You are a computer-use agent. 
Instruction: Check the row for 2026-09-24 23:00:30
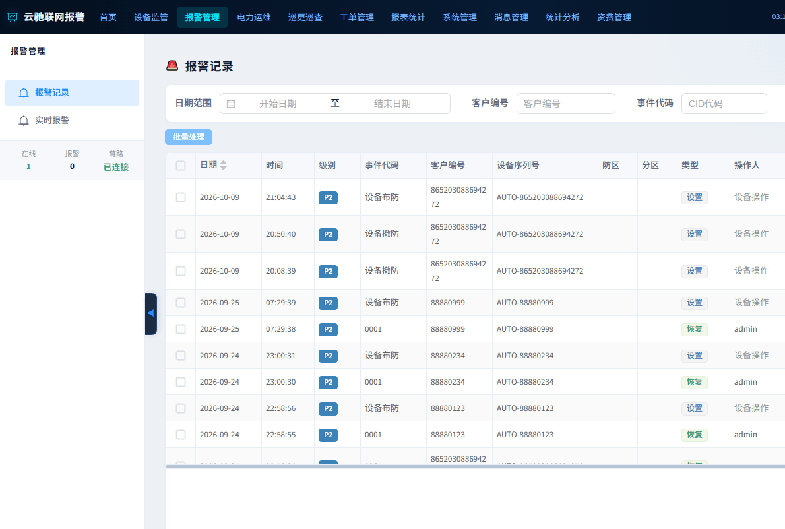coord(181,382)
